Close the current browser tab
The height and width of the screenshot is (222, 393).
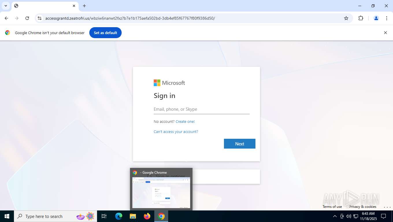click(74, 6)
